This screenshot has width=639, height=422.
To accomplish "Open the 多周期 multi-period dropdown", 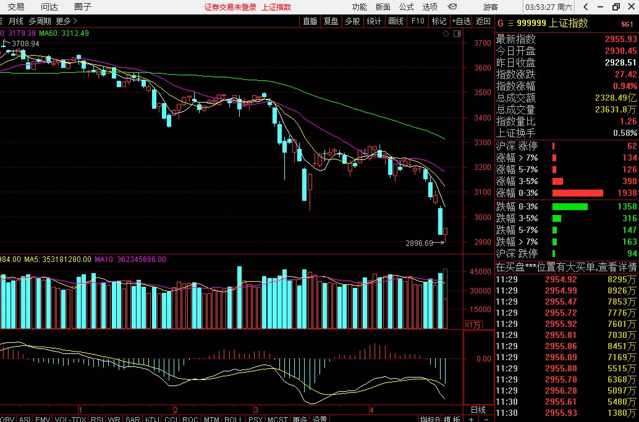I will tap(40, 21).
